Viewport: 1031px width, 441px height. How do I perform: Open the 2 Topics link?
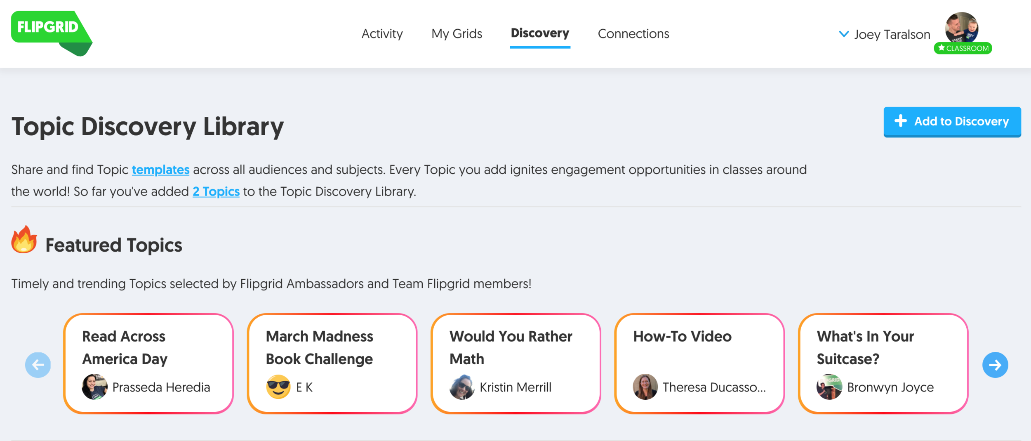pos(216,191)
